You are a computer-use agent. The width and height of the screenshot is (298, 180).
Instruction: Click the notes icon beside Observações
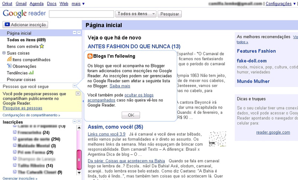coord(9,66)
